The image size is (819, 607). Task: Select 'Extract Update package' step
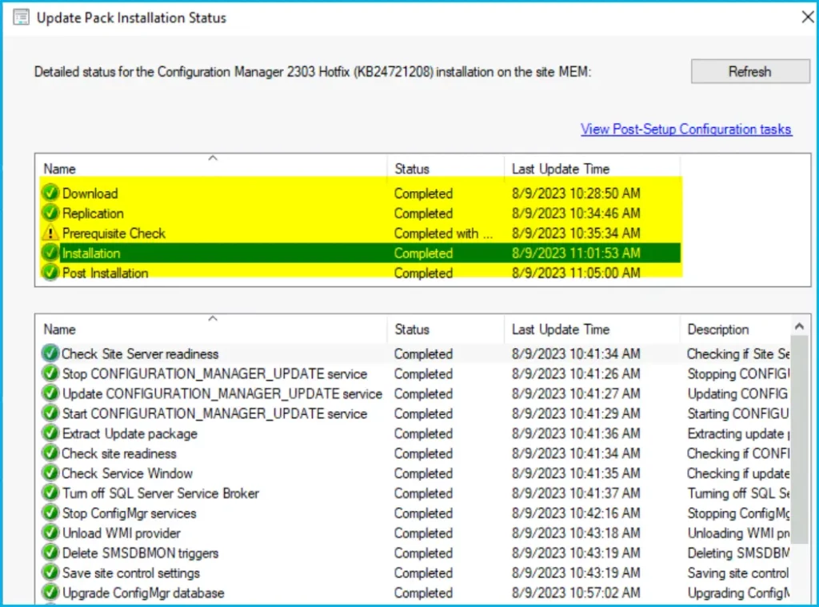pyautogui.click(x=130, y=433)
